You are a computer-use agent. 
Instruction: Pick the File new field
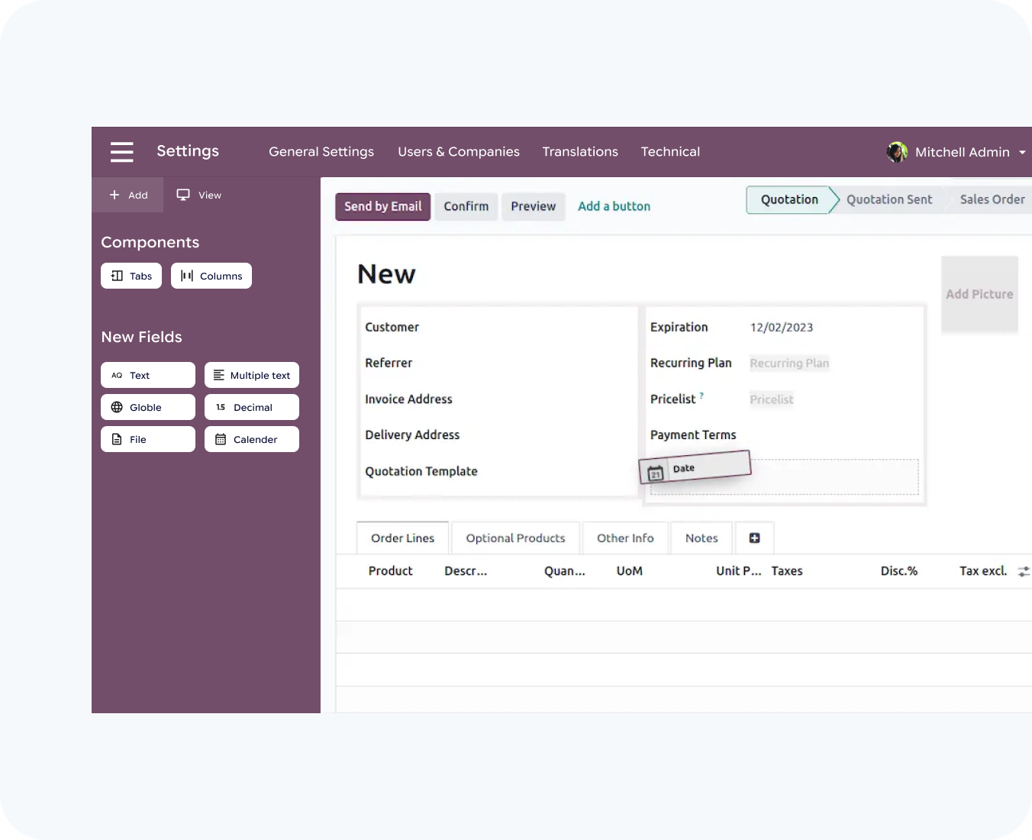(x=148, y=439)
